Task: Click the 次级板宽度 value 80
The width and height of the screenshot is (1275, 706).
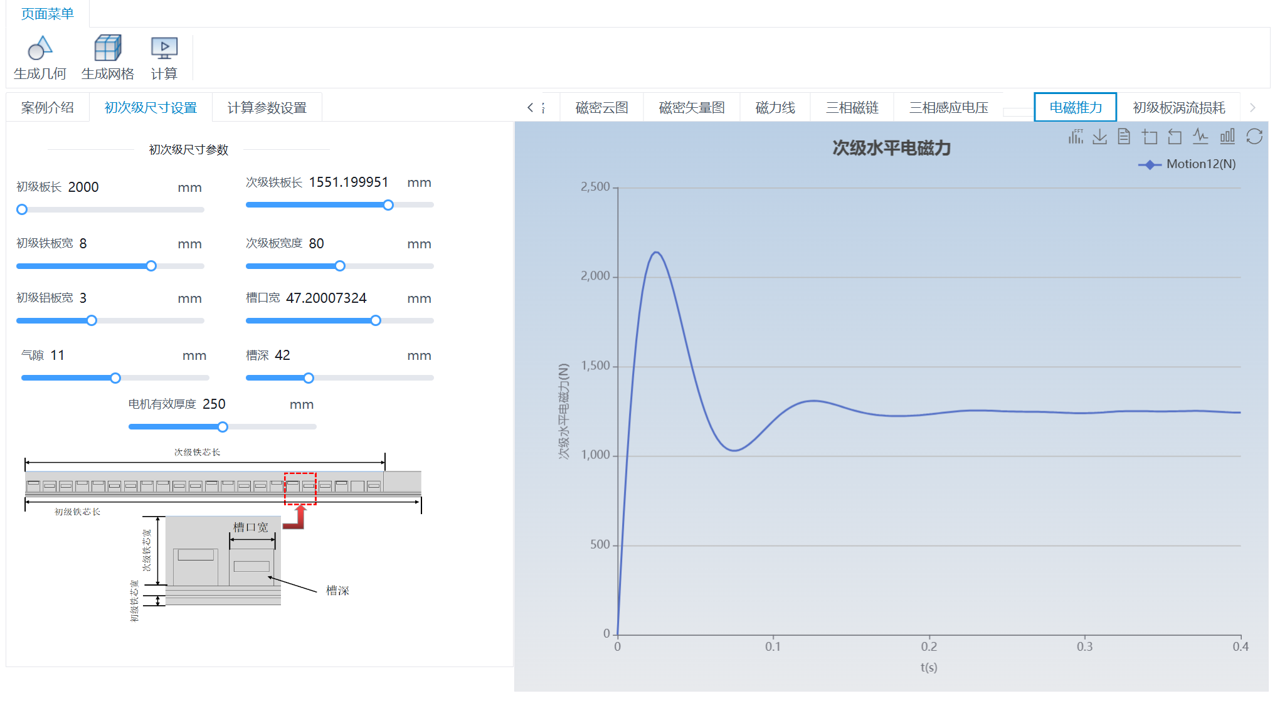Action: point(317,243)
